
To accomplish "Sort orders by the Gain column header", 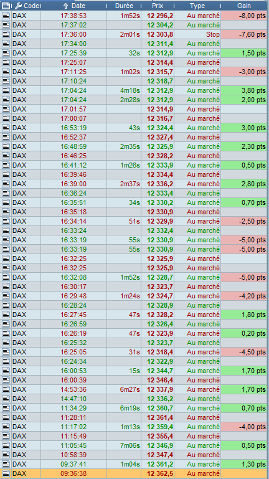I will (x=244, y=6).
